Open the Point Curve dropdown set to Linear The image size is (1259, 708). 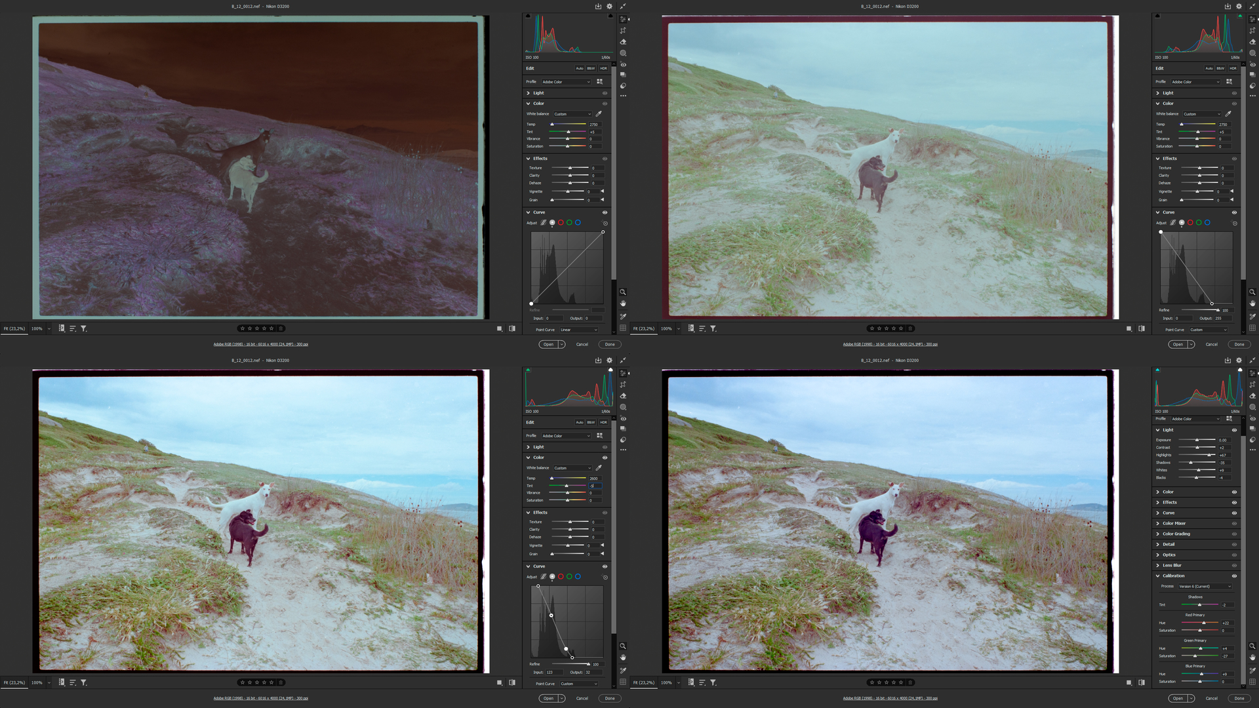click(x=578, y=330)
